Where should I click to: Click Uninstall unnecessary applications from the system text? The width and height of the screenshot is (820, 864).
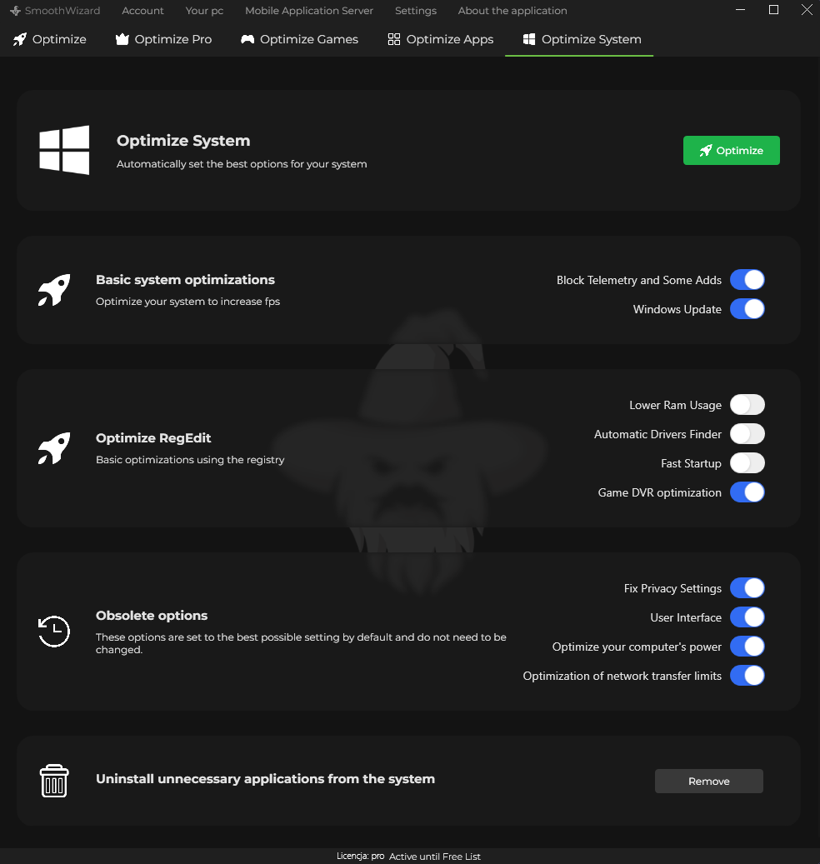click(265, 778)
